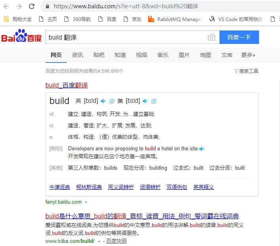Click the padlock icon in address bar
Screen dimensions: 280x246
click(x=47, y=6)
